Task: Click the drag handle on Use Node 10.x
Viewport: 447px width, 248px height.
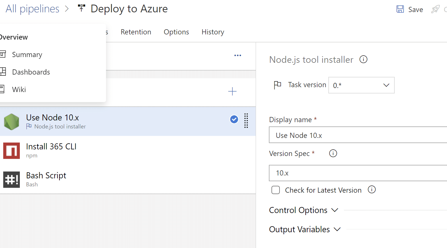Action: (x=246, y=120)
